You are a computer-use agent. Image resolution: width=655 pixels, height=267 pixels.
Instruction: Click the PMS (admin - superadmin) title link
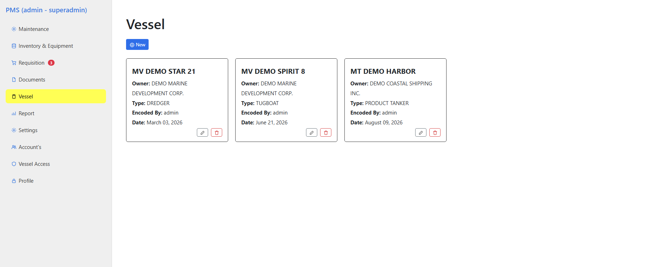46,10
